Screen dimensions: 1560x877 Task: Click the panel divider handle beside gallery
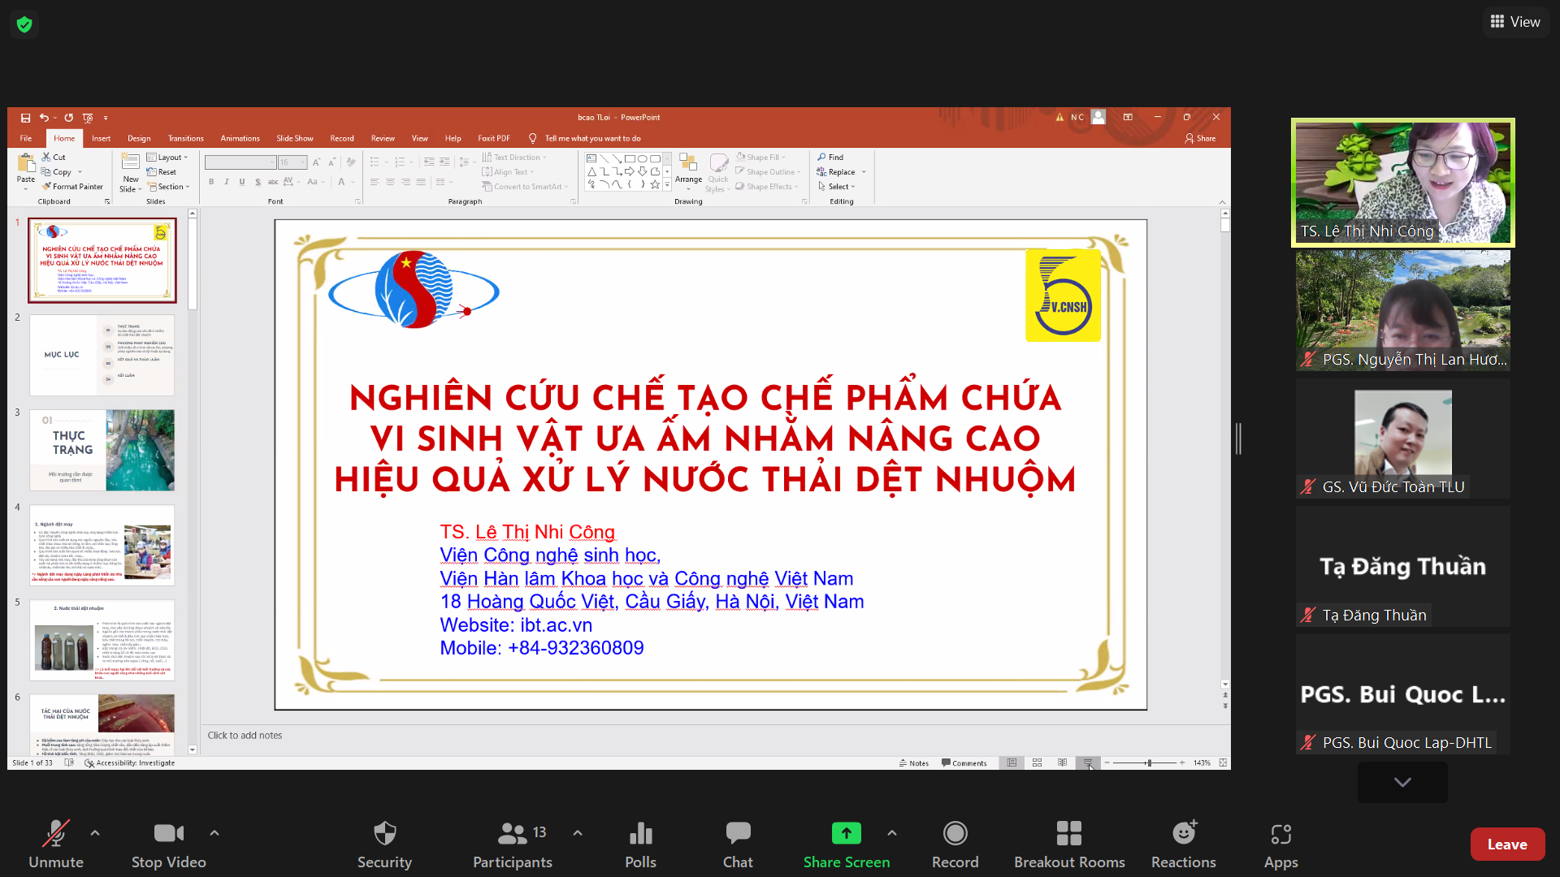point(1238,438)
